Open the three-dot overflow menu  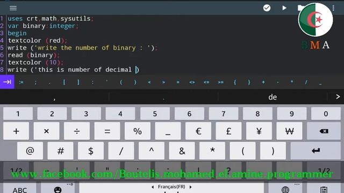(x=333, y=8)
